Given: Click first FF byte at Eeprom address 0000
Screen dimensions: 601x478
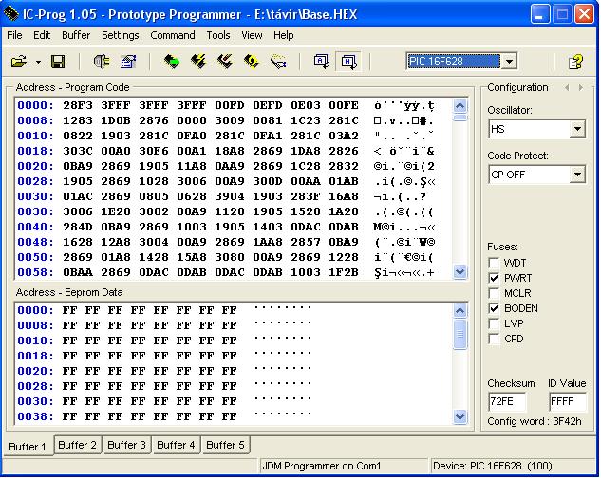Looking at the screenshot, I should tap(69, 310).
